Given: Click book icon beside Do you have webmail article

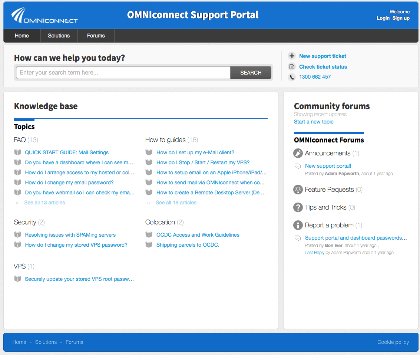Looking at the screenshot, I should (18, 192).
